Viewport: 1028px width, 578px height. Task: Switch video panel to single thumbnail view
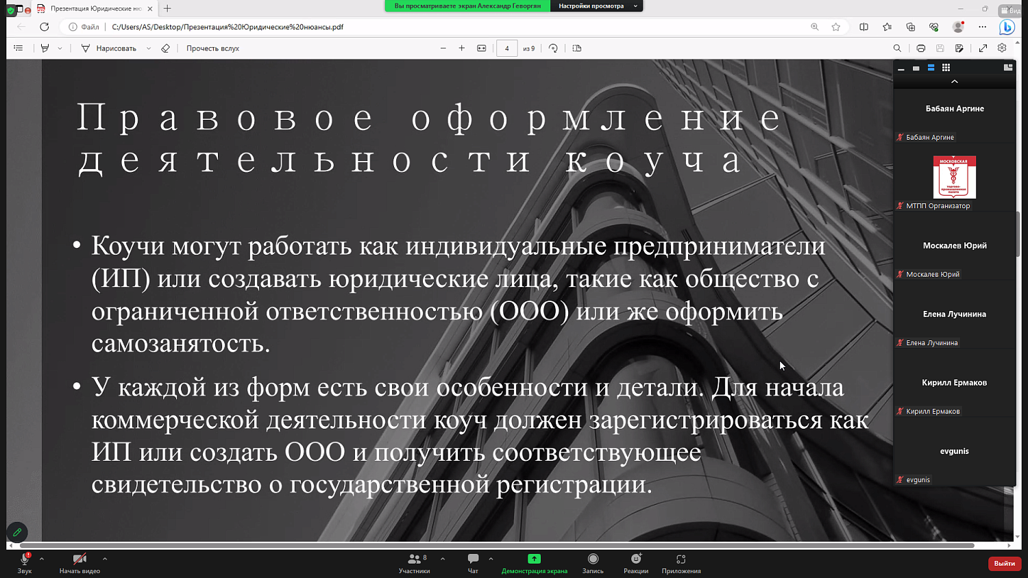pos(916,68)
